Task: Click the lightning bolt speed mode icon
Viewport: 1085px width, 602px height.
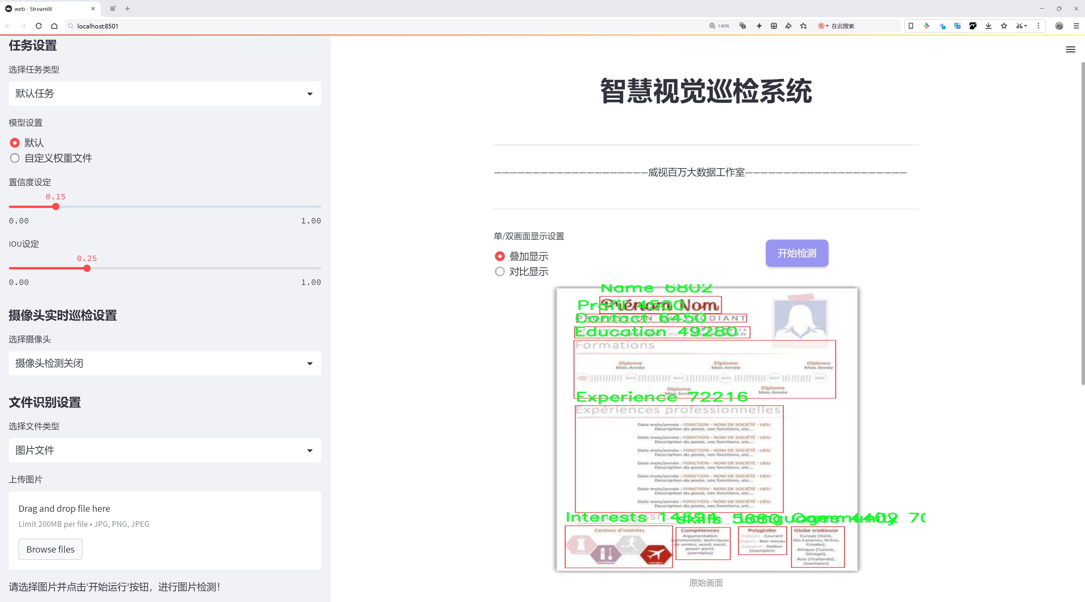Action: pos(759,26)
